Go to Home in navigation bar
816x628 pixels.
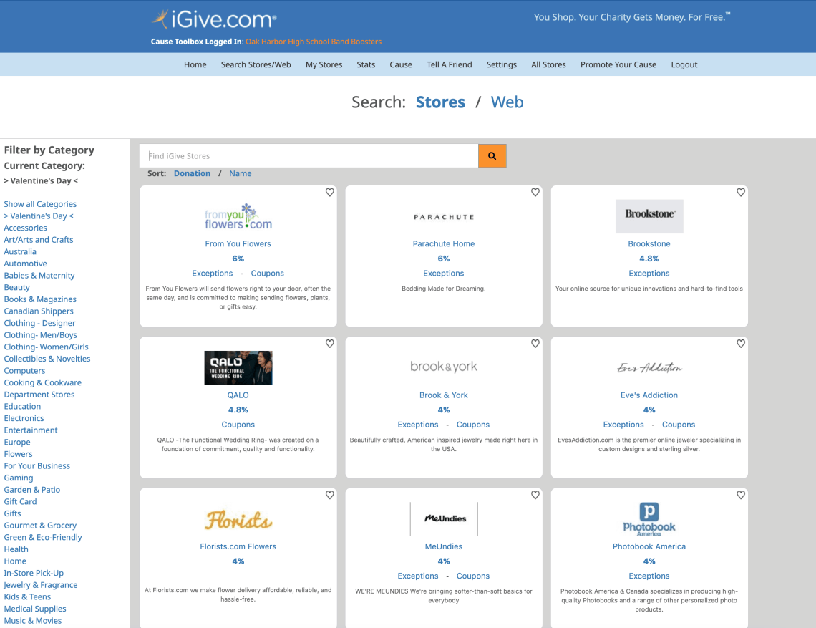pyautogui.click(x=195, y=64)
